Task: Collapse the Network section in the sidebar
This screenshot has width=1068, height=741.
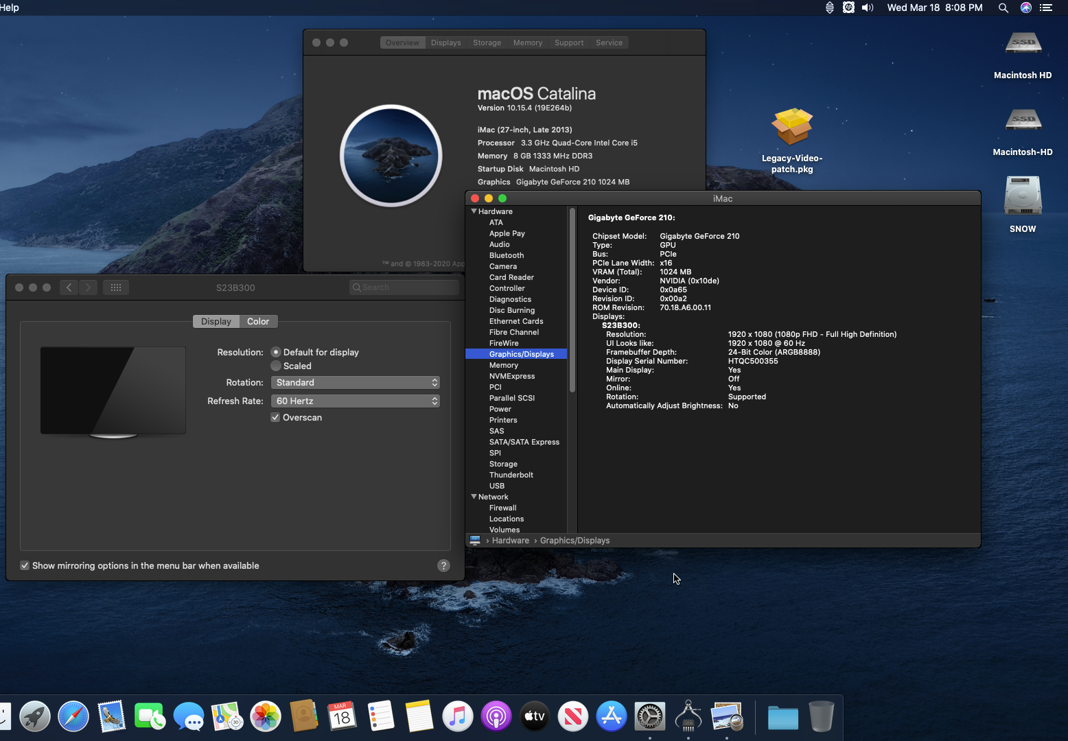Action: [474, 497]
